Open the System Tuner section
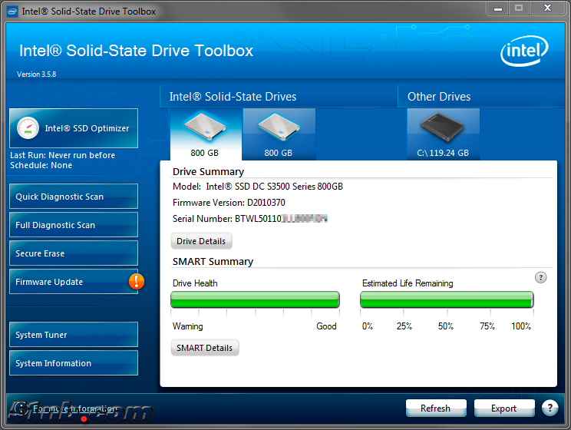This screenshot has width=571, height=430. pos(74,335)
